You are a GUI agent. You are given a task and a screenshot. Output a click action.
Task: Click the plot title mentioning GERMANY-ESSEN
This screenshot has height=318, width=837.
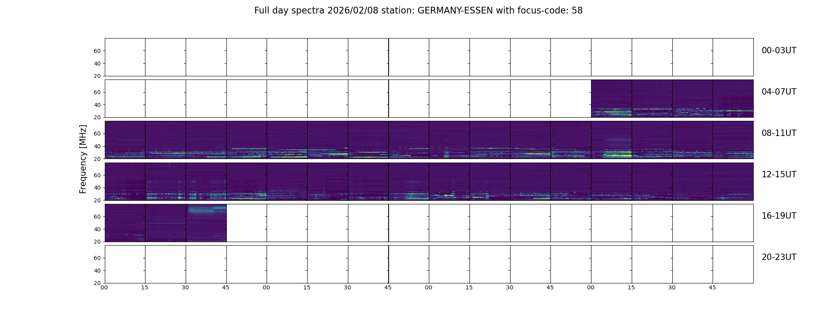click(x=418, y=11)
